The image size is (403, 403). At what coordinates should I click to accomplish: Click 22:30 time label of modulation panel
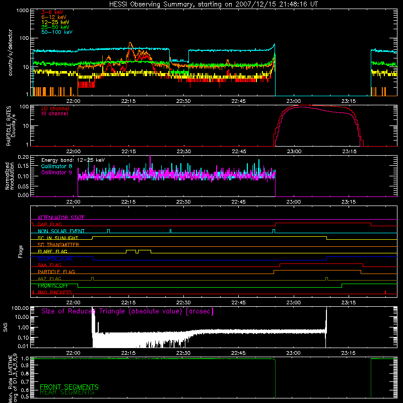point(183,202)
